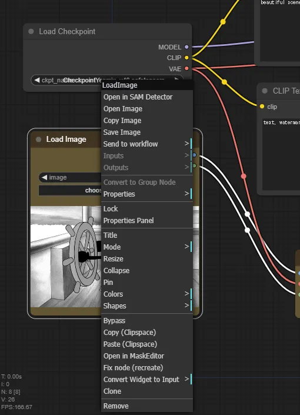Click yellow clip input socket on CLIP Text node
The image size is (300, 415).
pyautogui.click(x=262, y=107)
